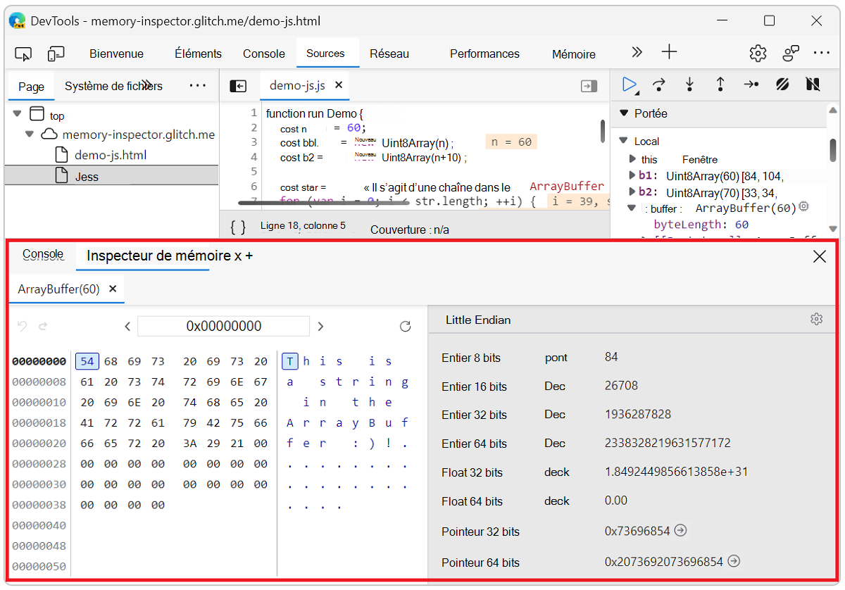Show more options in navigator pane

[198, 86]
